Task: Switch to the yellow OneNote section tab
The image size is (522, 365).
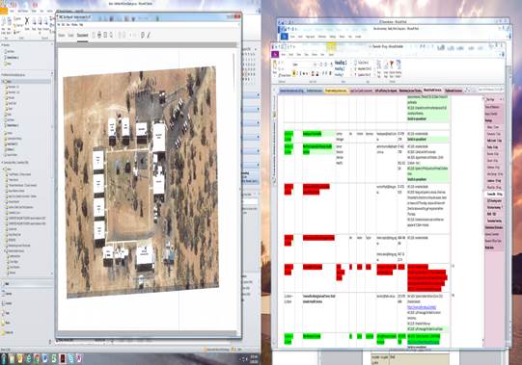Action: coord(336,91)
